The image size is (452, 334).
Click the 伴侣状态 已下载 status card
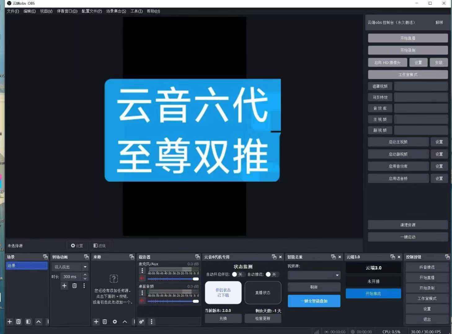coord(223,293)
